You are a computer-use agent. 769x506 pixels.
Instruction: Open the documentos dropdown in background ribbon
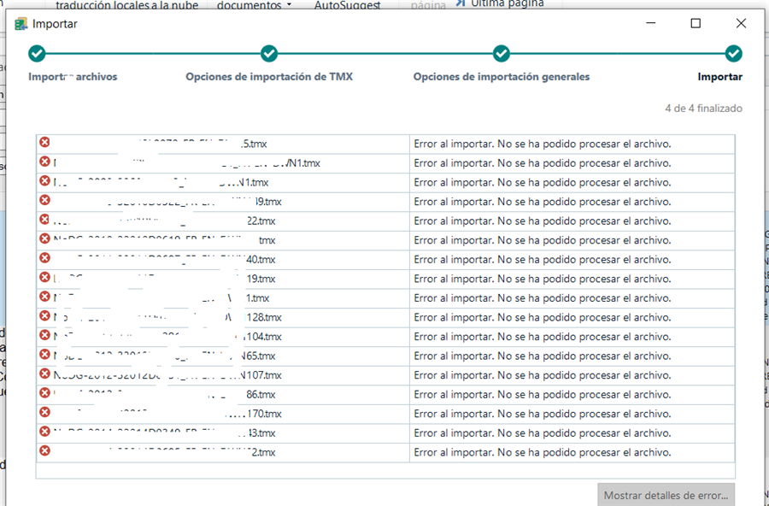coord(254,5)
